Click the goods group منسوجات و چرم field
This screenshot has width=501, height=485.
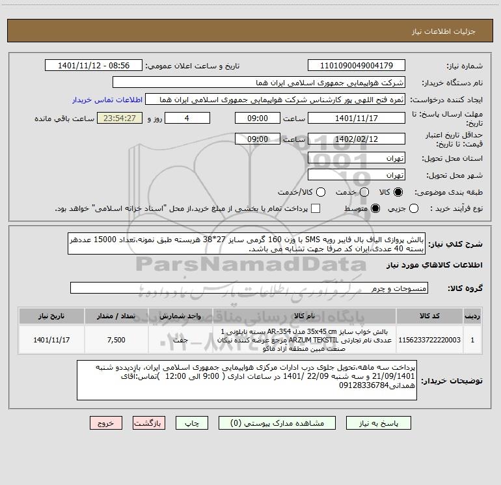249,288
